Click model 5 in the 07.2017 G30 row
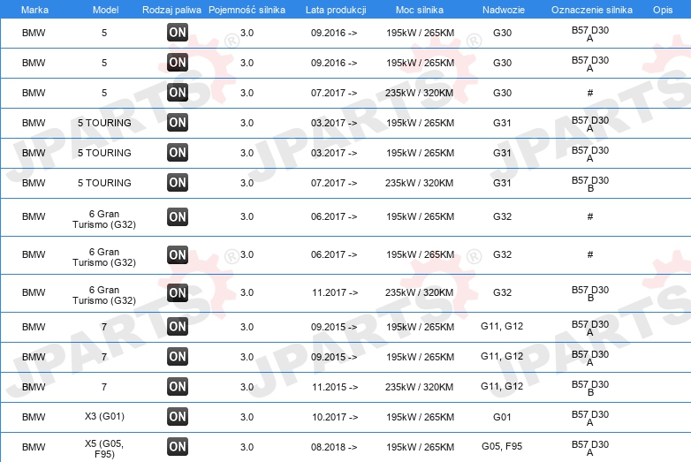The height and width of the screenshot is (462, 691). [x=104, y=93]
